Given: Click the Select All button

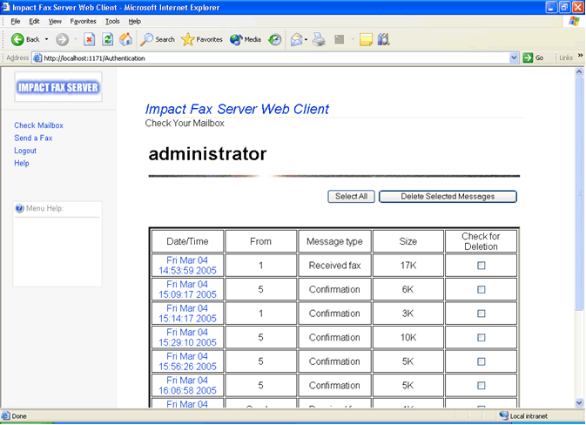Looking at the screenshot, I should click(x=351, y=197).
